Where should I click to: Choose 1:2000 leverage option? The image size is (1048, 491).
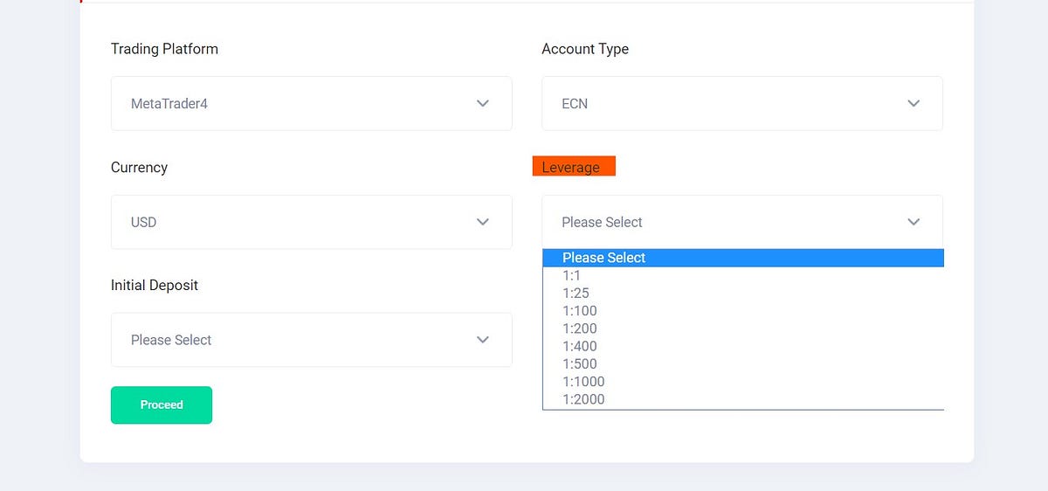point(743,399)
